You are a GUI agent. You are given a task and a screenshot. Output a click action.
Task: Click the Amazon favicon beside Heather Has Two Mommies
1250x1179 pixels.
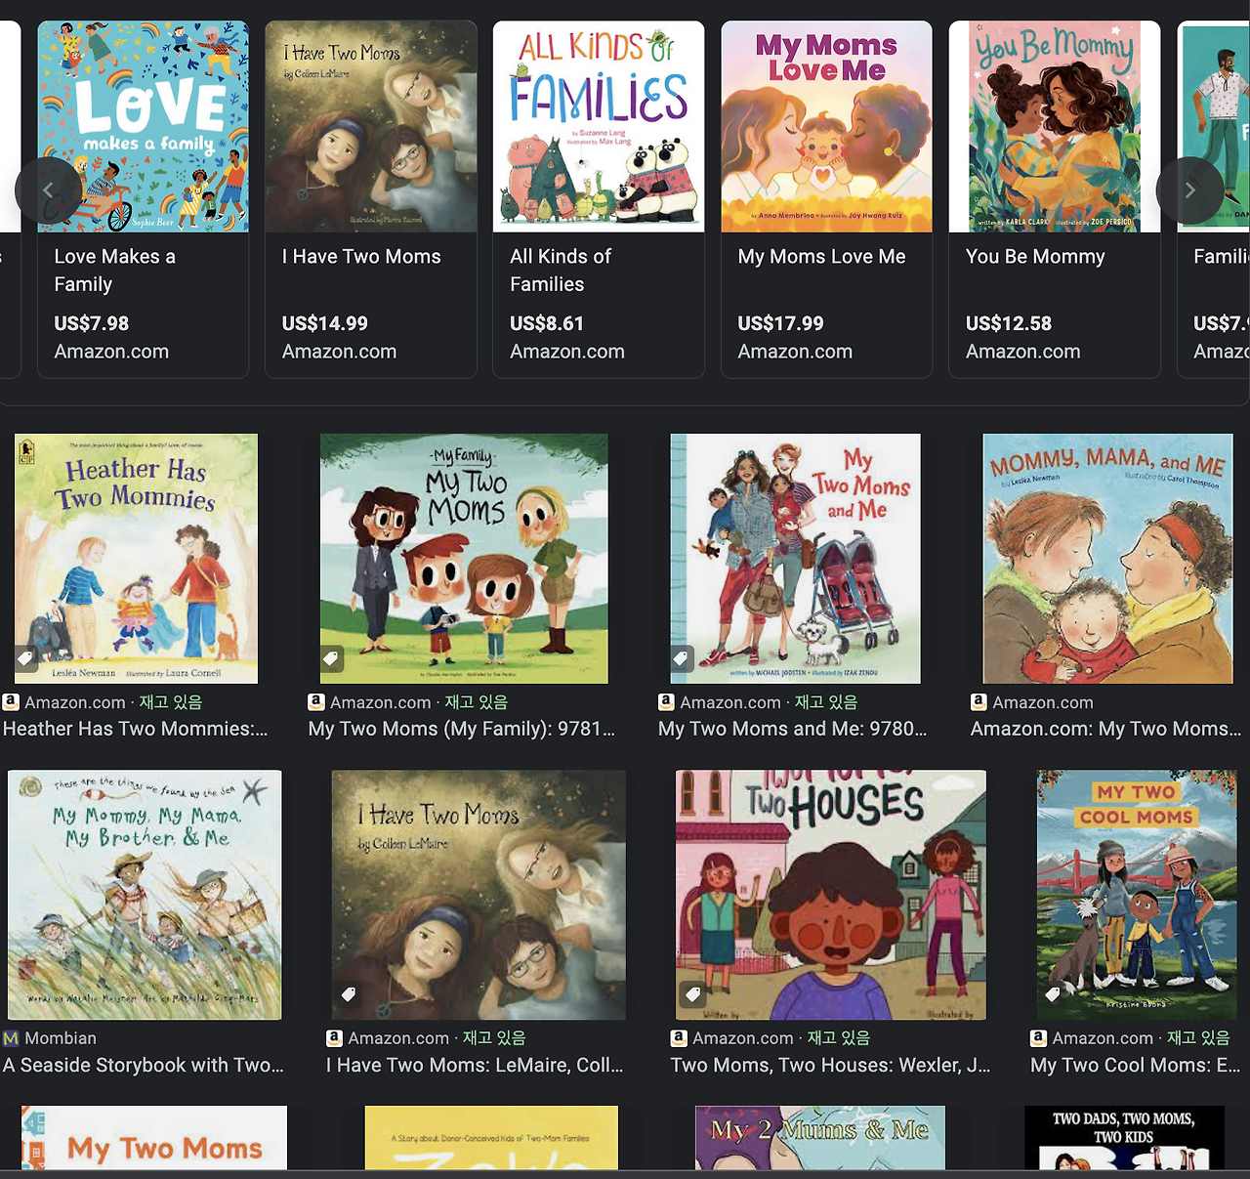click(11, 701)
